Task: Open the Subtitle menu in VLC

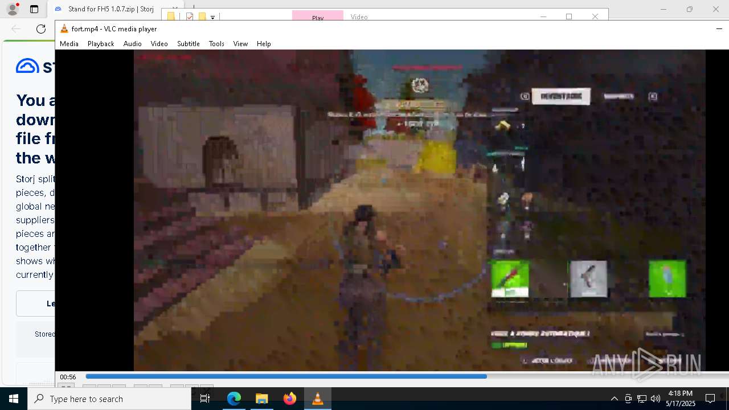Action: [188, 43]
